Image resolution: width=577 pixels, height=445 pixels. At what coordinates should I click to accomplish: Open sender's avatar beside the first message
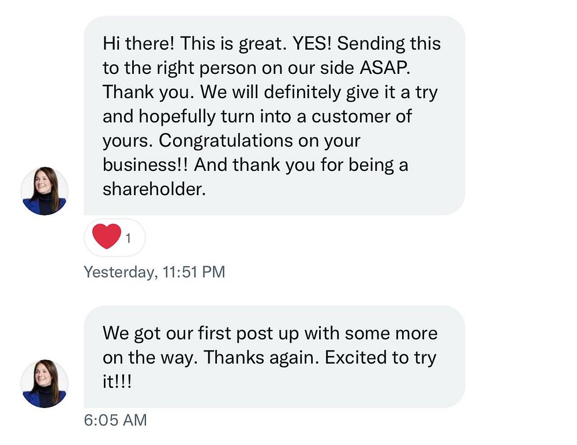44,190
